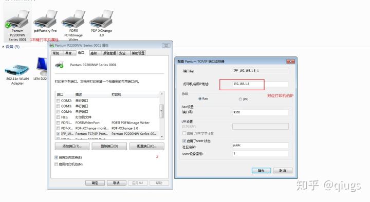
Task: Check the COM3 port checkbox
Action: pos(58,106)
